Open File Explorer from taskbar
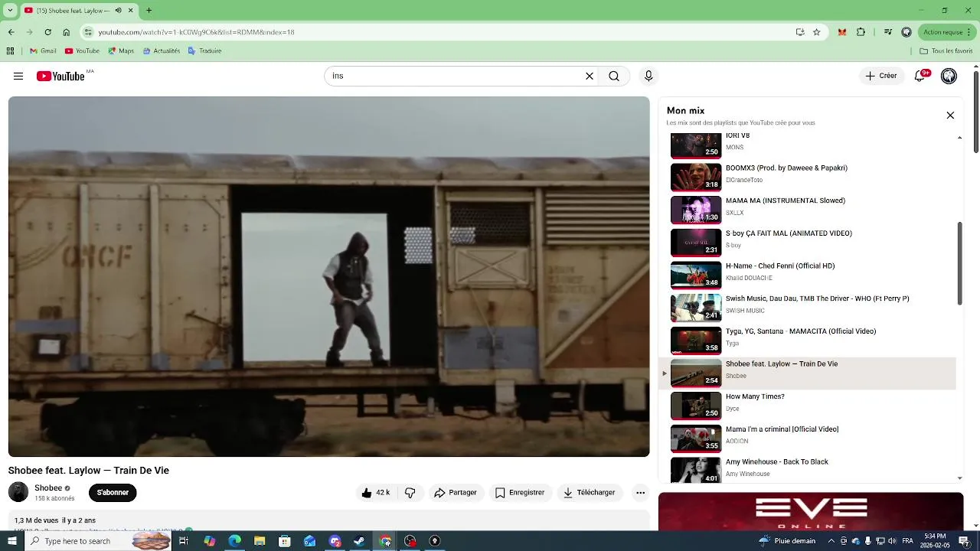This screenshot has height=551, width=980. tap(260, 541)
